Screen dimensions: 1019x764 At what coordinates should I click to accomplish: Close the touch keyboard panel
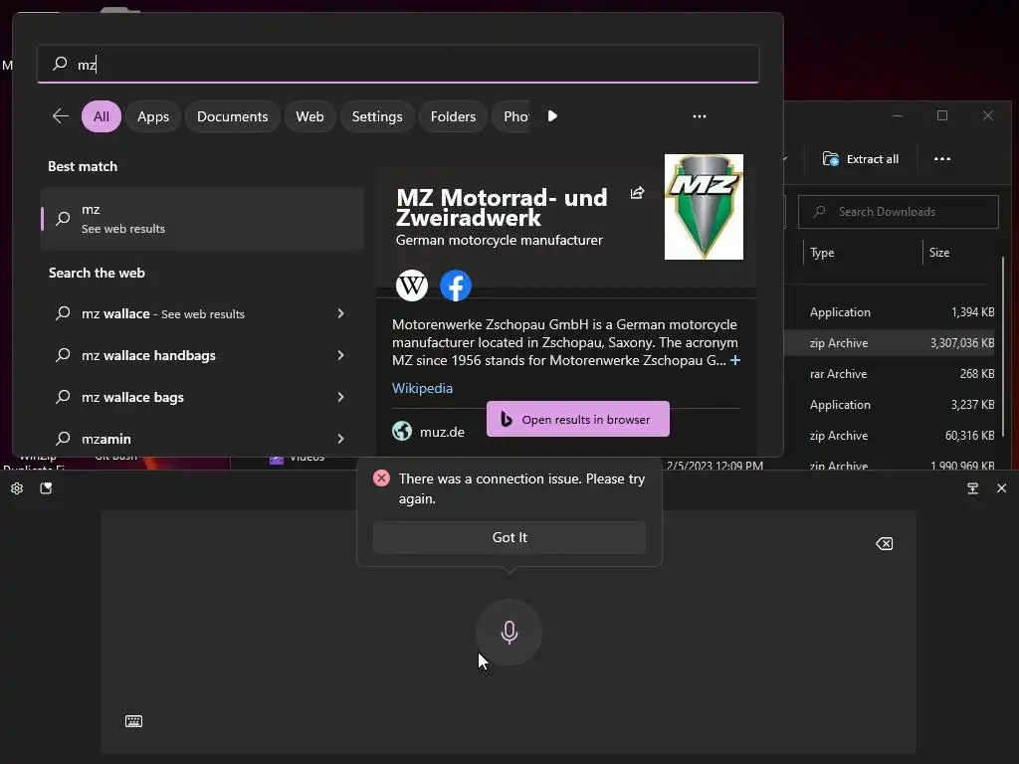coord(1001,488)
